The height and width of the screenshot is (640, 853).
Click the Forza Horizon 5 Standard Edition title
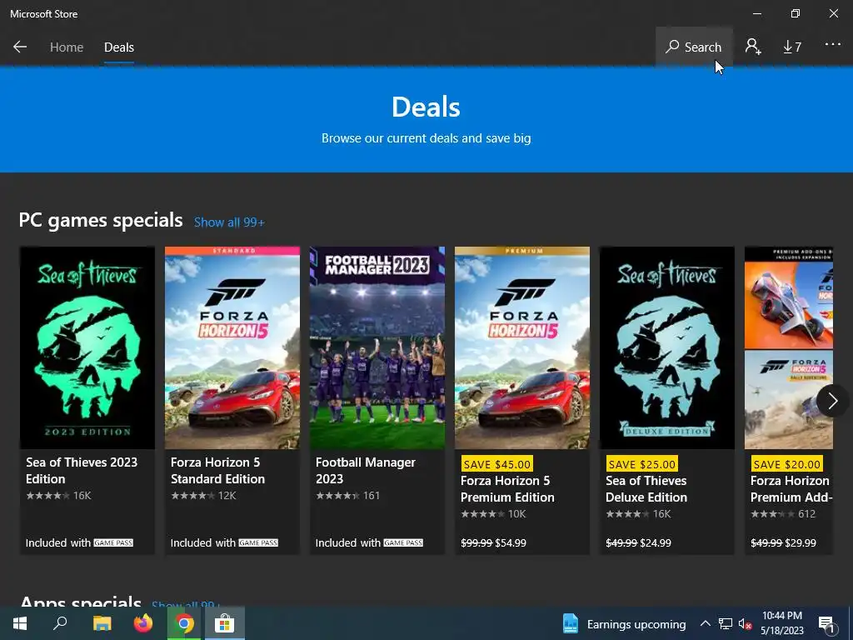point(217,470)
